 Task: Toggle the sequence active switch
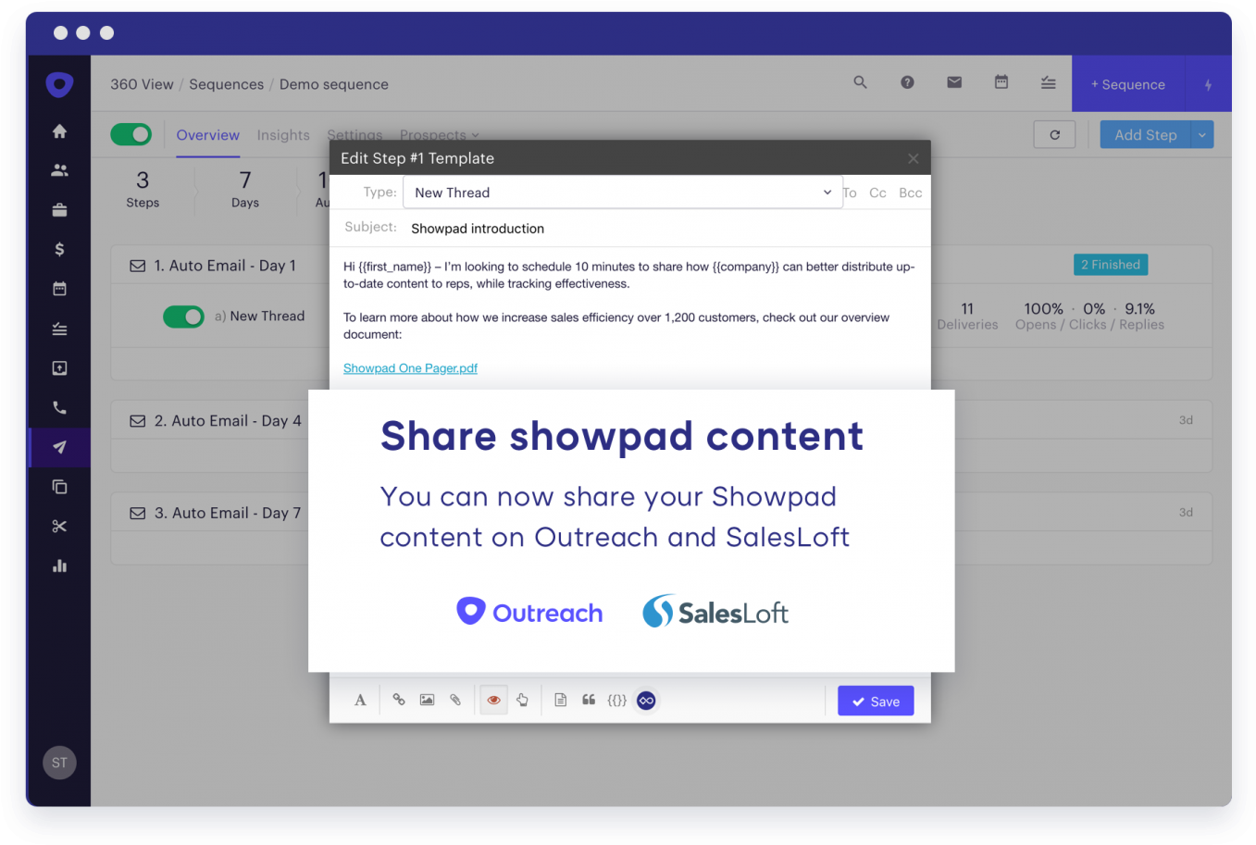(x=131, y=134)
